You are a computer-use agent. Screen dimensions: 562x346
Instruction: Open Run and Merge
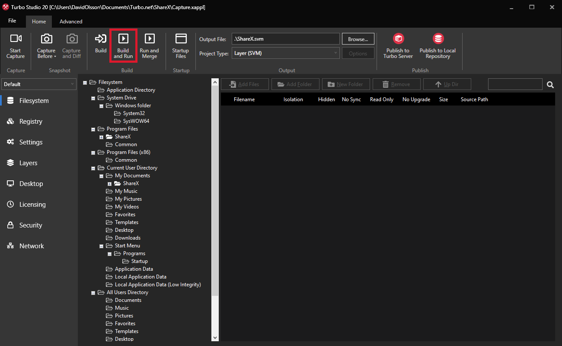(149, 45)
